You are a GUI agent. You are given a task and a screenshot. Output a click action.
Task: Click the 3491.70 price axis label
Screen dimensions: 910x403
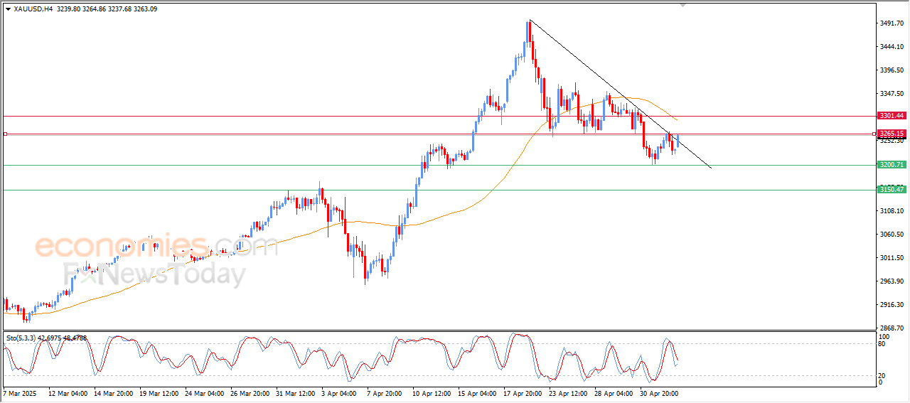coord(892,23)
